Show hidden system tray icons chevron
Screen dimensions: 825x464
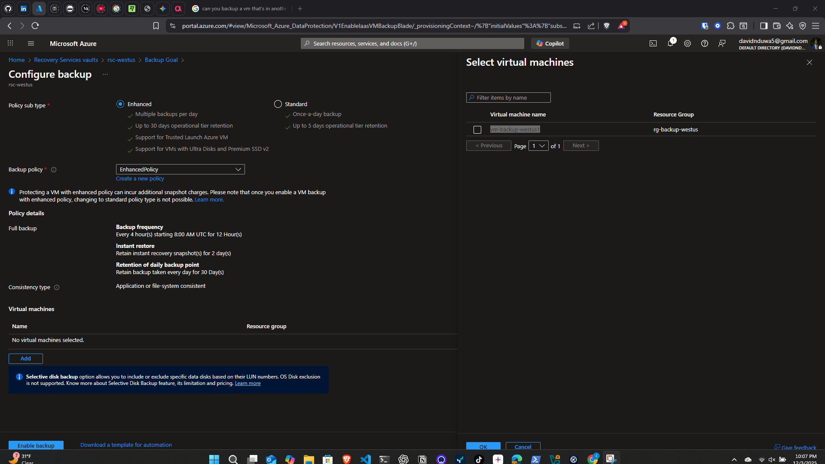pyautogui.click(x=734, y=459)
